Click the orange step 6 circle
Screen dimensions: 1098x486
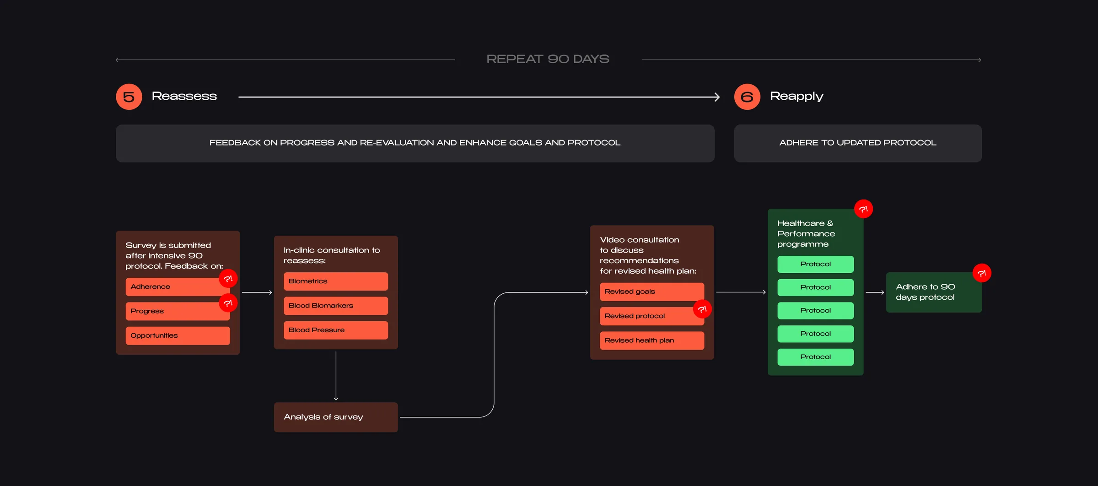coord(747,97)
